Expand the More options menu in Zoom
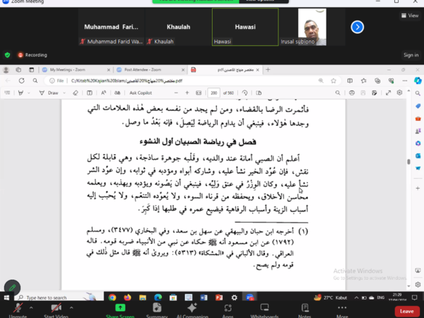Image resolution: width=424 pixels, height=318 pixels. pyautogui.click(x=342, y=310)
